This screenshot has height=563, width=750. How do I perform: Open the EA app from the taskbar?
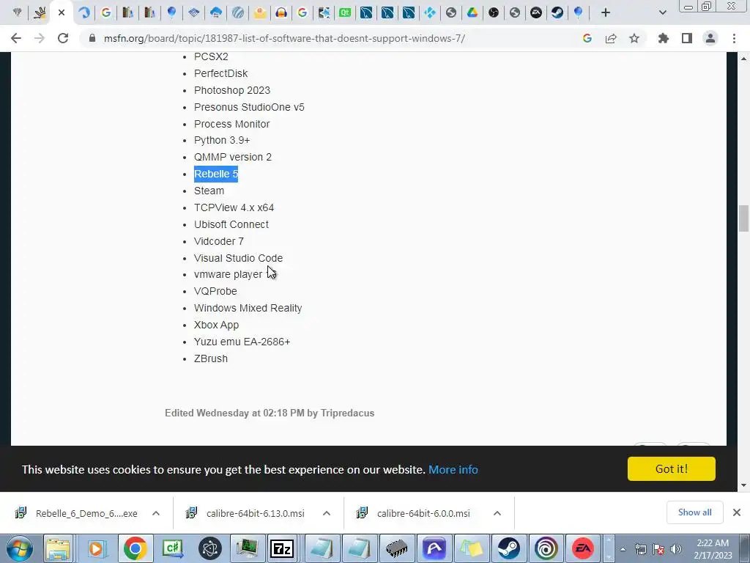583,548
